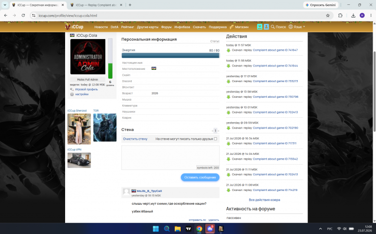Toggle only friends can write on wall checkbox
Screen dimensions: 376x234
[x=215, y=139]
